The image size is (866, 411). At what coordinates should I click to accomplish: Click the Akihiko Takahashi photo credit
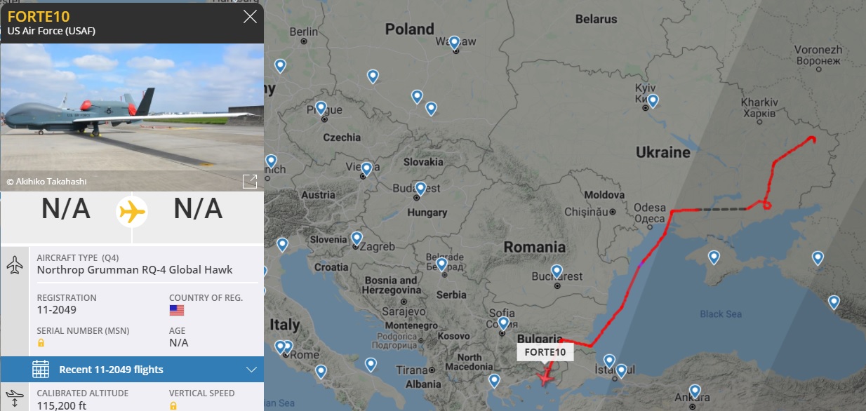point(46,182)
